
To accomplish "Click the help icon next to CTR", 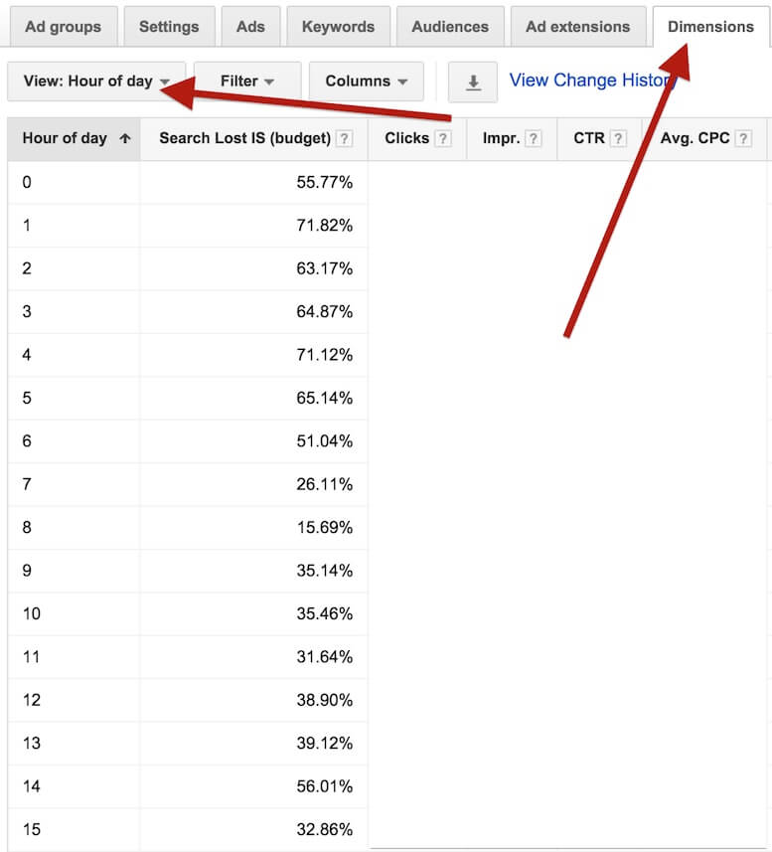I will 618,139.
